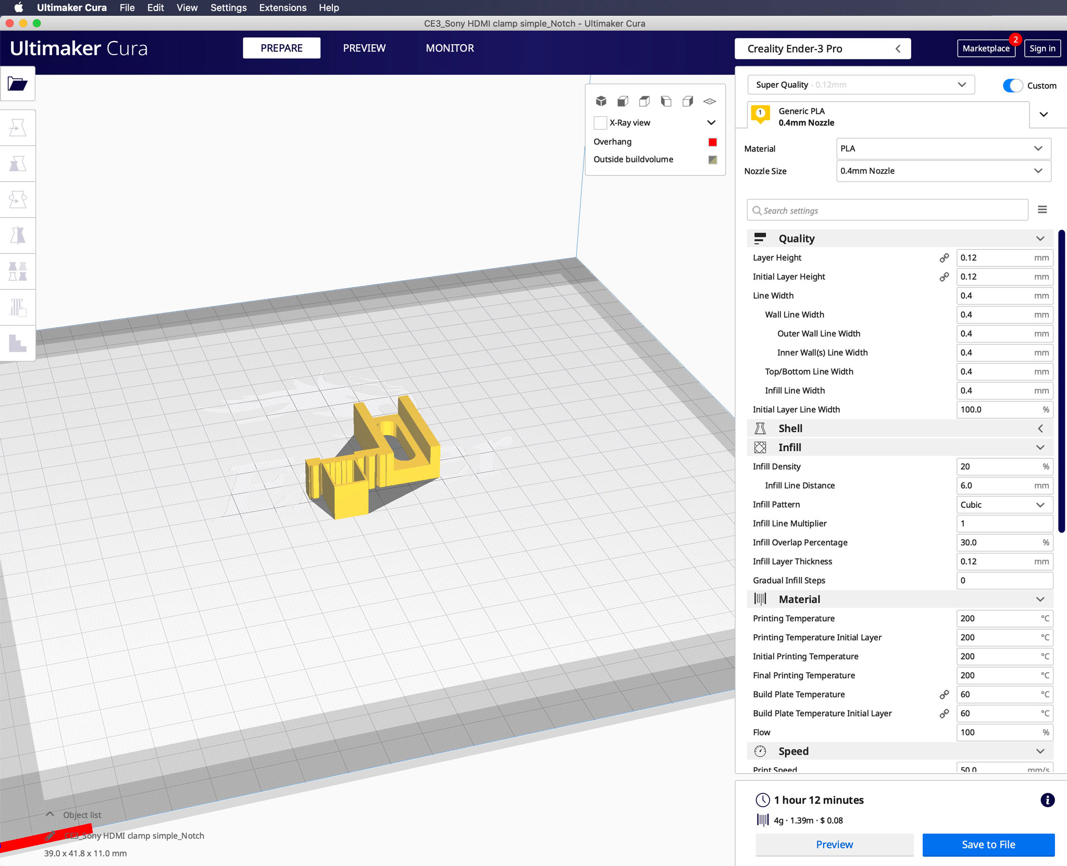Switch camera to left side view icon
Viewport: 1067px width, 866px height.
[666, 101]
